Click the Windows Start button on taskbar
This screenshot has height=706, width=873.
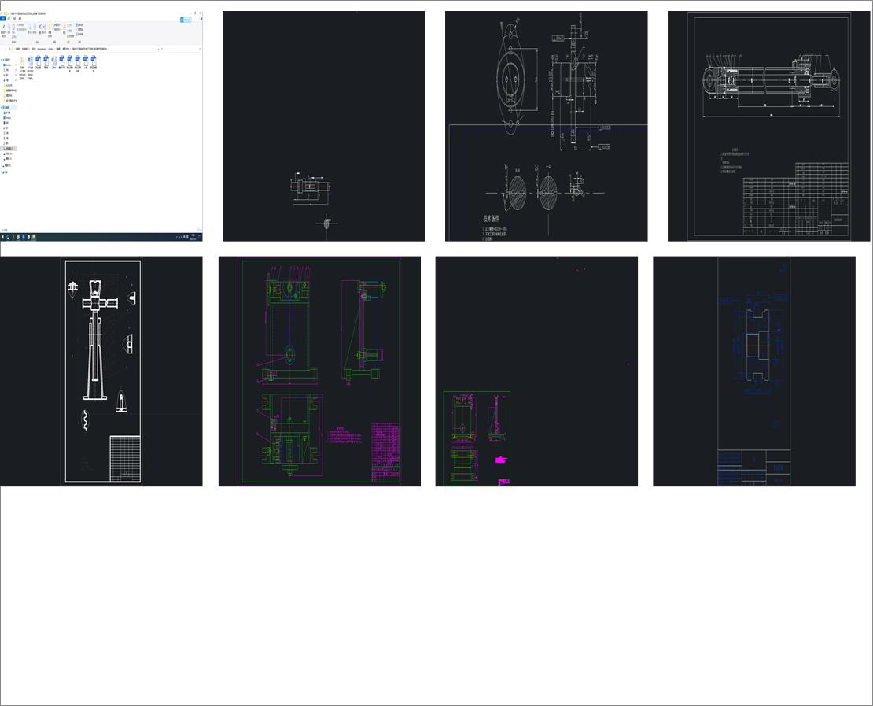(2, 237)
